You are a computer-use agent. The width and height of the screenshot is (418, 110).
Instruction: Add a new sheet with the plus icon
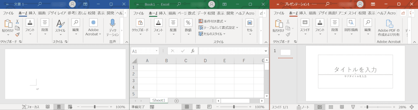point(177,101)
